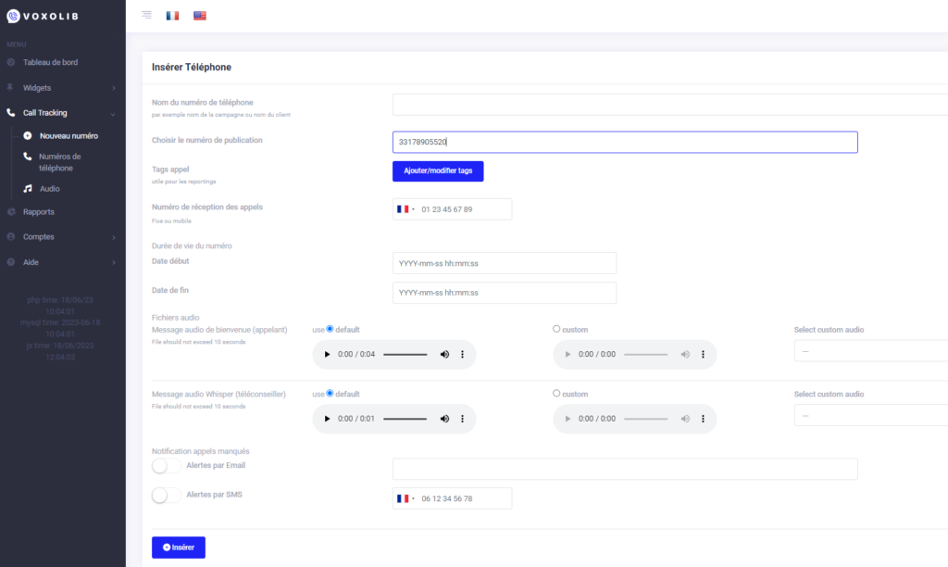Choose custom radio for Whisper audio message
Image resolution: width=948 pixels, height=567 pixels.
(x=556, y=394)
